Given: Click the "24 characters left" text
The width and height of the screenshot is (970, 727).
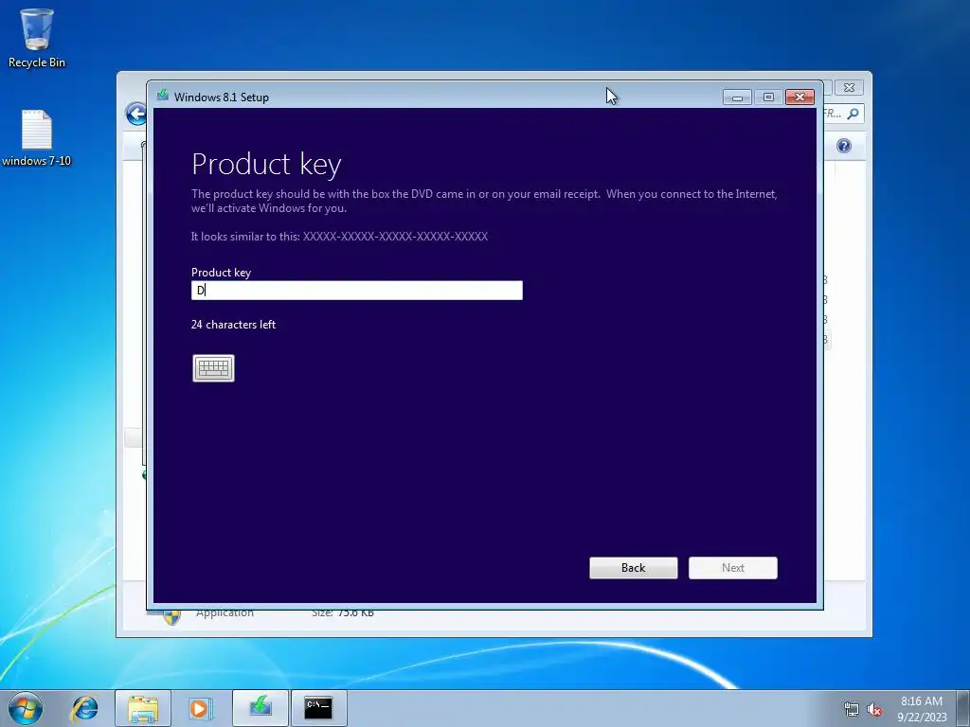Looking at the screenshot, I should [233, 325].
